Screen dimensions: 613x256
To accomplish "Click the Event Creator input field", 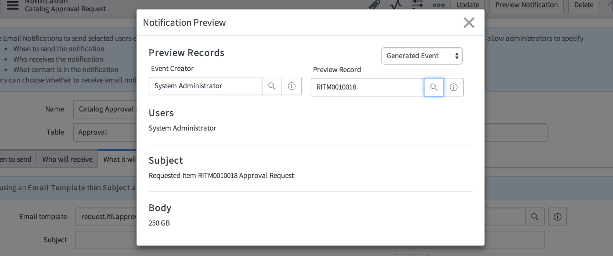I will pyautogui.click(x=205, y=86).
